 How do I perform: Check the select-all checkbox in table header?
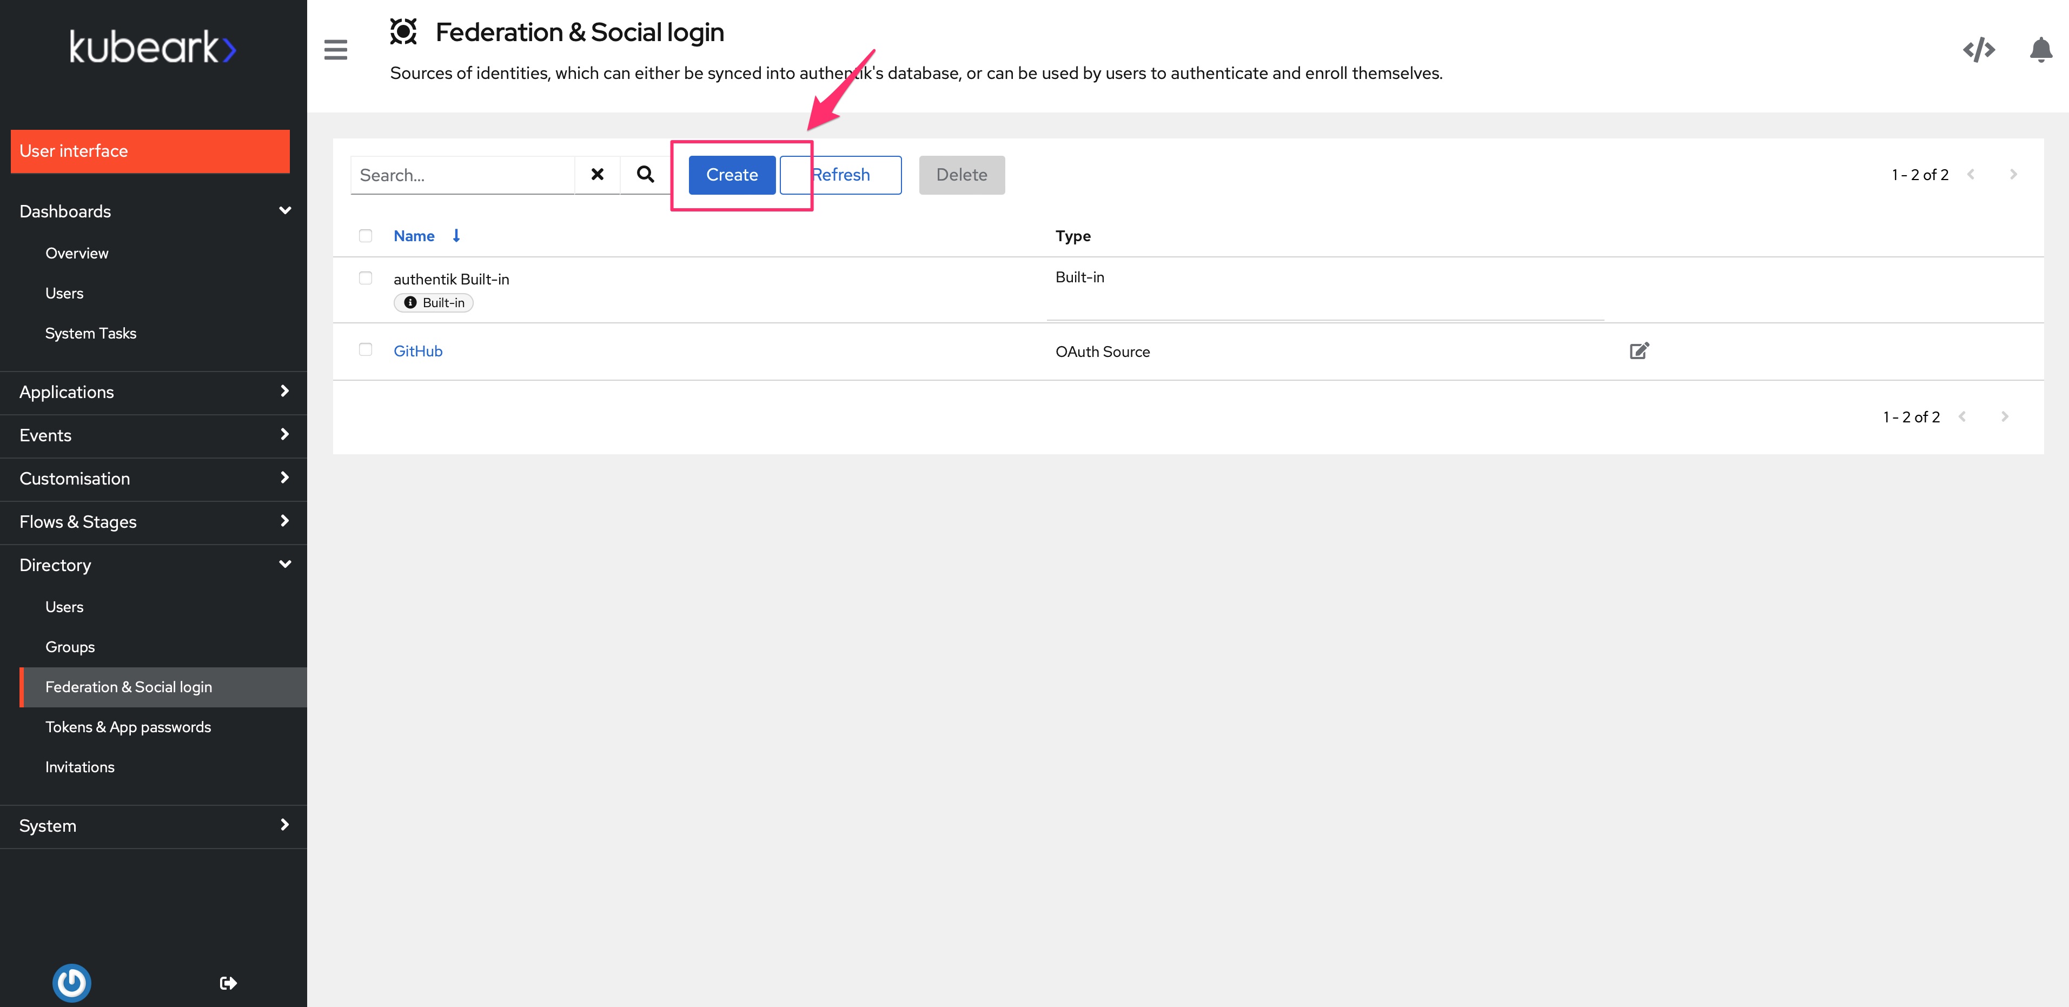[366, 235]
